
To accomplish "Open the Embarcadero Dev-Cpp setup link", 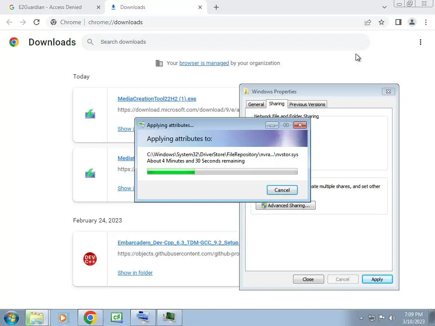I will [x=178, y=243].
